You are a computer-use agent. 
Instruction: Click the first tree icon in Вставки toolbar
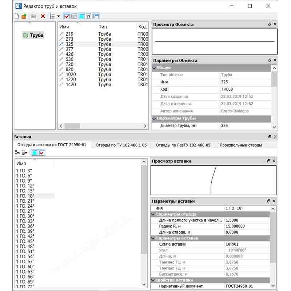[17, 153]
